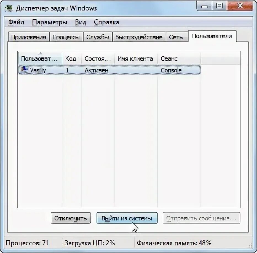Switch to the Процессы tab
This screenshot has width=257, height=253.
click(x=66, y=37)
